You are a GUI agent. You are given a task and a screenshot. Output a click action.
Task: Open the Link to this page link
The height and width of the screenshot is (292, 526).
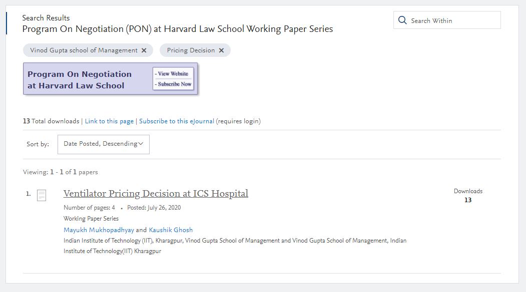click(x=109, y=121)
